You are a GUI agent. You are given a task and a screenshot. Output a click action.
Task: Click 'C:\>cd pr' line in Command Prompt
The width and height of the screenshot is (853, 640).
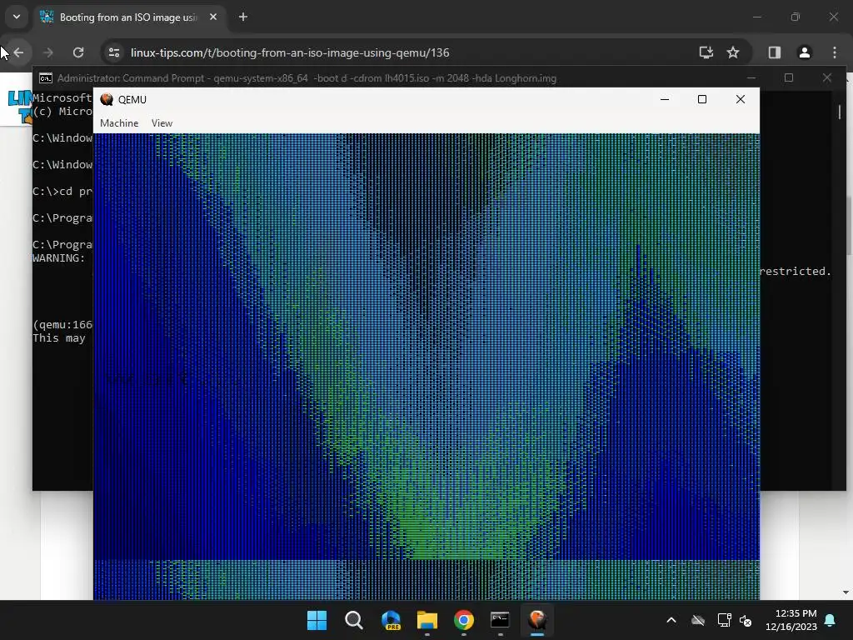pyautogui.click(x=62, y=192)
